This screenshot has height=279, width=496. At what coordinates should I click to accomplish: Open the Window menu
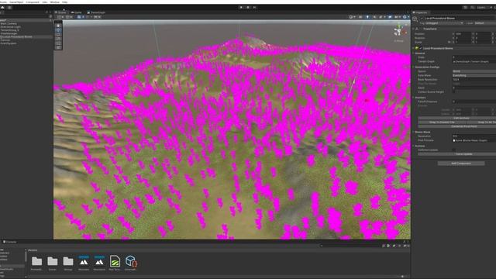coord(55,2)
